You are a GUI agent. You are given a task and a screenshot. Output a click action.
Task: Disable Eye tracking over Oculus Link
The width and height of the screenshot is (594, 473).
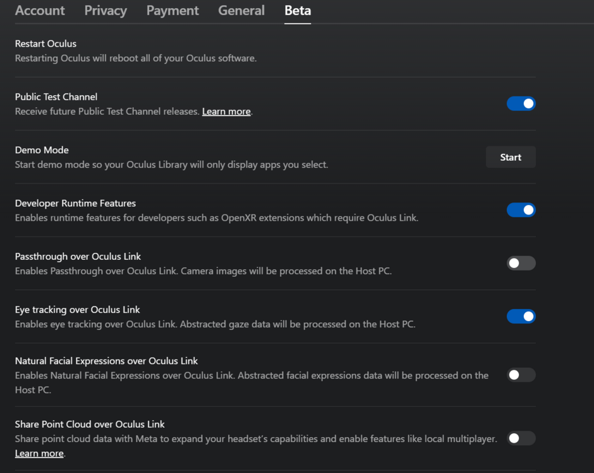521,316
